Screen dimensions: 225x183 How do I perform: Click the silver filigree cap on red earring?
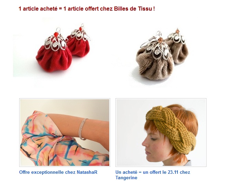tap(56, 43)
